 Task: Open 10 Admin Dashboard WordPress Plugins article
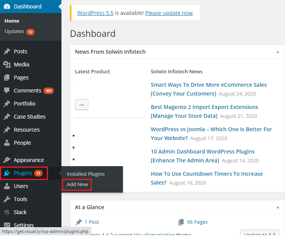click(x=203, y=156)
